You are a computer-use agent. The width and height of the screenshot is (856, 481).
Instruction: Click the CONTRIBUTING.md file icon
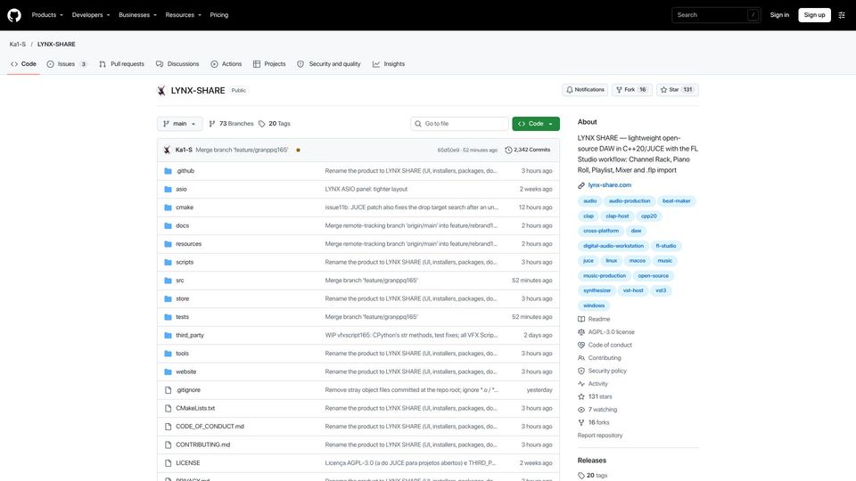coord(169,445)
